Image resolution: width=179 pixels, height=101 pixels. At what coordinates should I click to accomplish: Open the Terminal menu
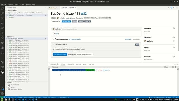click(28, 5)
